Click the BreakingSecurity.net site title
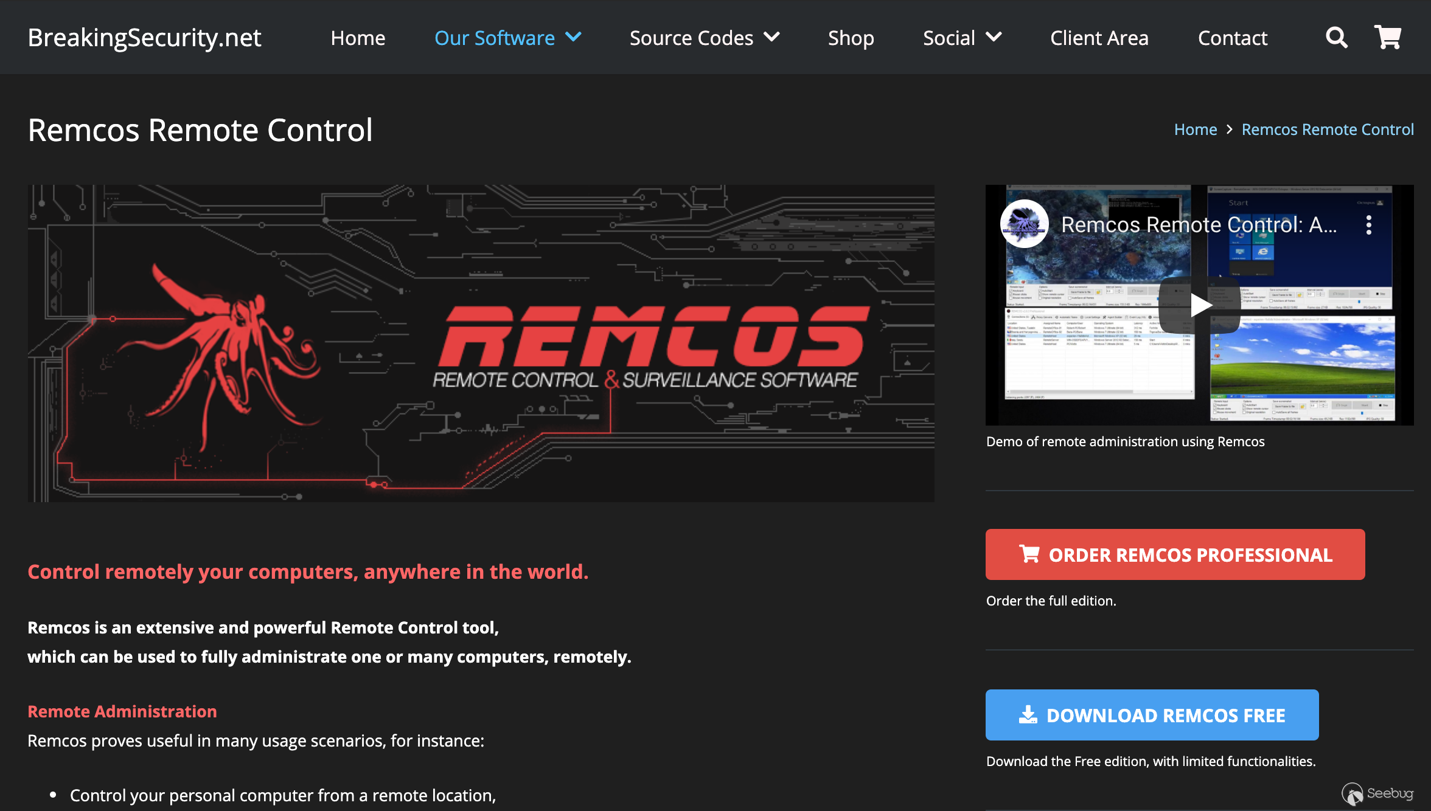 pos(144,38)
